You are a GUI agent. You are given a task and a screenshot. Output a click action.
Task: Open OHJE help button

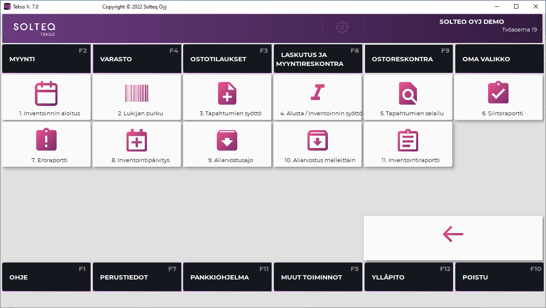[46, 277]
